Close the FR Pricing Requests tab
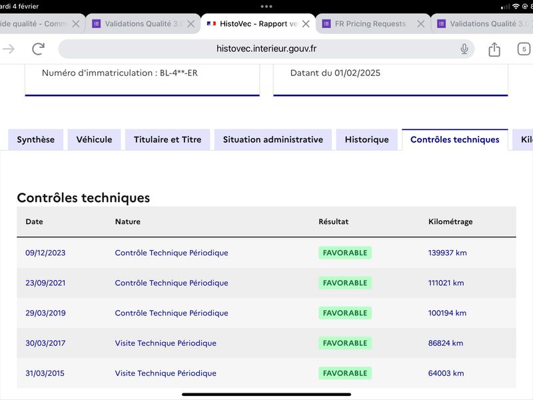Screen dimensions: 533x400 click(x=421, y=24)
